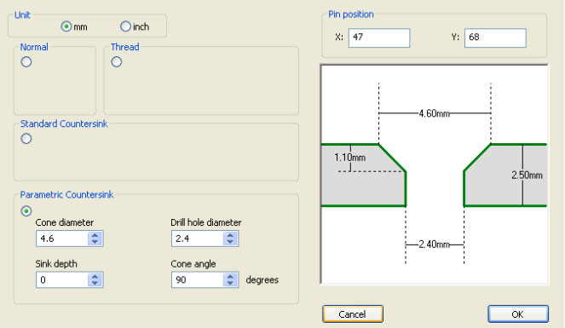Choose the Thread hole type radio button

pyautogui.click(x=117, y=62)
